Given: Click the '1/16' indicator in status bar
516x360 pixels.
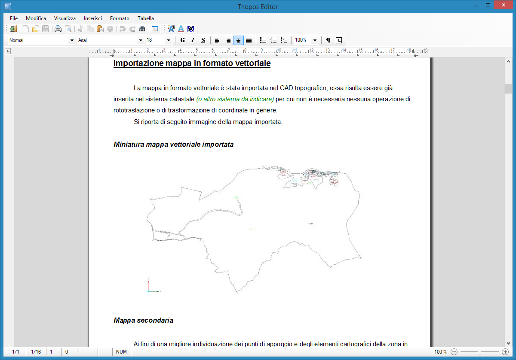Looking at the screenshot, I should (x=36, y=352).
